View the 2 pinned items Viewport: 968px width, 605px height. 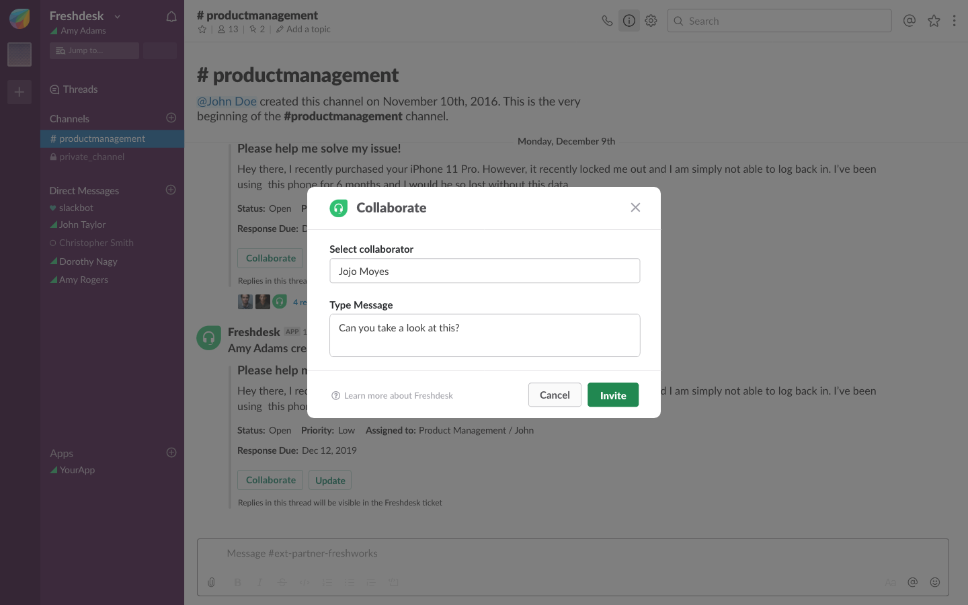click(257, 30)
